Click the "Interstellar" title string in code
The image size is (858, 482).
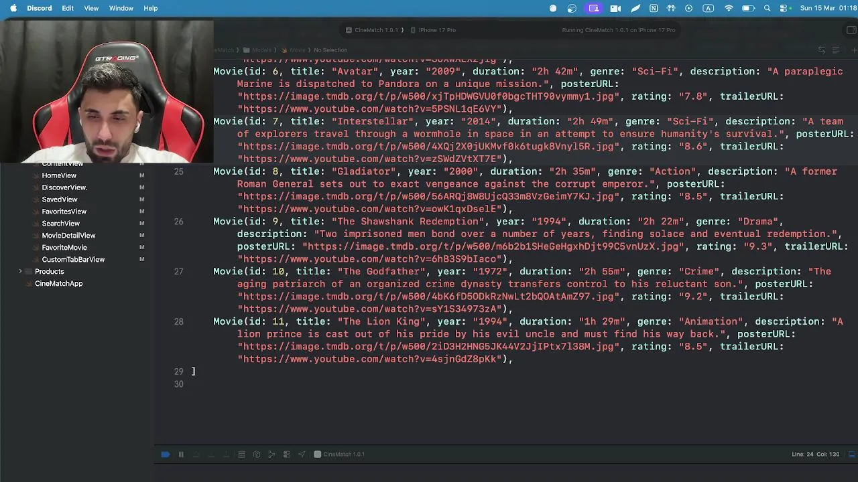[373, 121]
